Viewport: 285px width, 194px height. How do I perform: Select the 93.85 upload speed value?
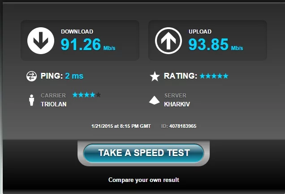click(208, 44)
